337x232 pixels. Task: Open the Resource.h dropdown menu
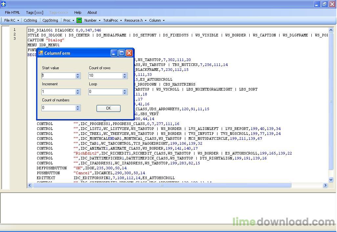pyautogui.click(x=135, y=20)
